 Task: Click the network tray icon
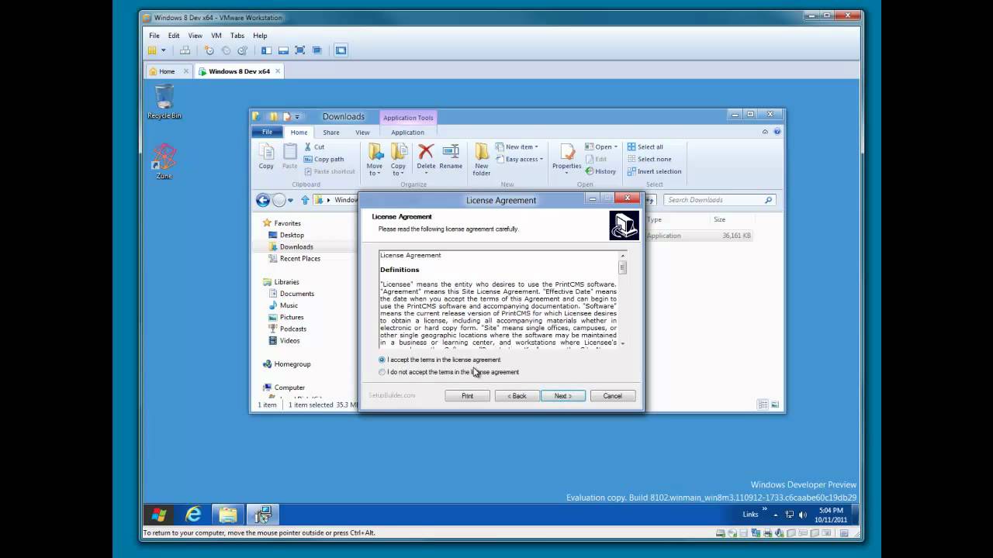tap(790, 515)
